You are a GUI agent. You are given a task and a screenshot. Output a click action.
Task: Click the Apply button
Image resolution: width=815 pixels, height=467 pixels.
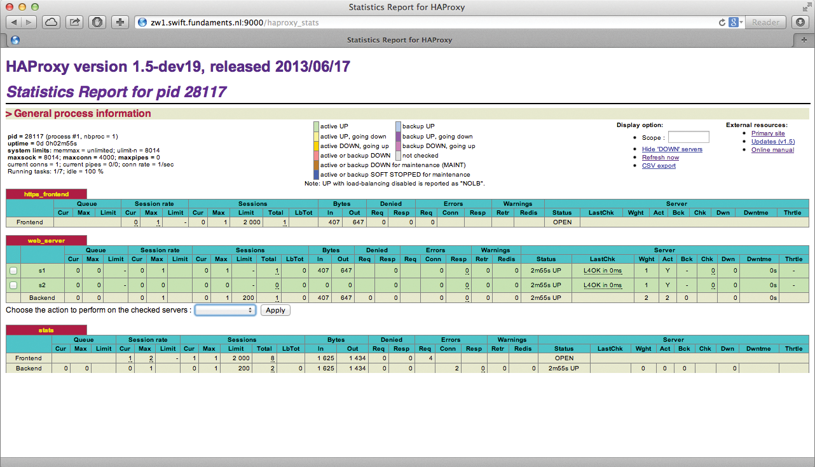point(275,310)
